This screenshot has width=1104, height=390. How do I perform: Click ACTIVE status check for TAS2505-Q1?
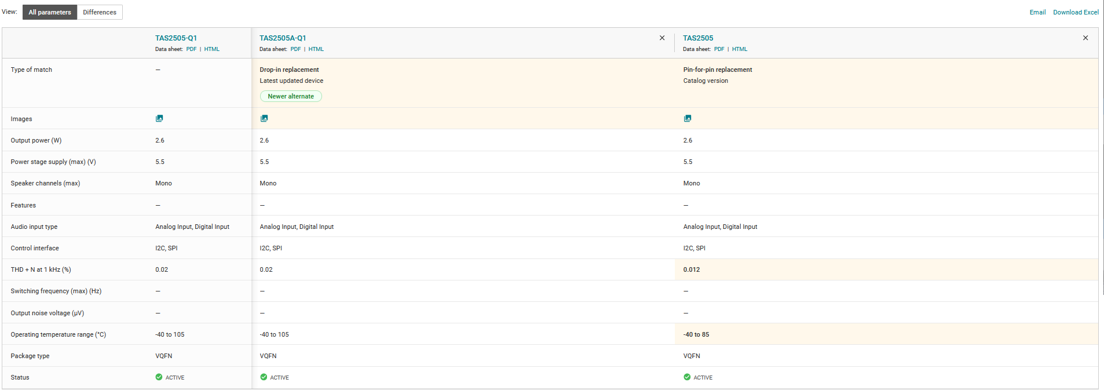coord(159,377)
